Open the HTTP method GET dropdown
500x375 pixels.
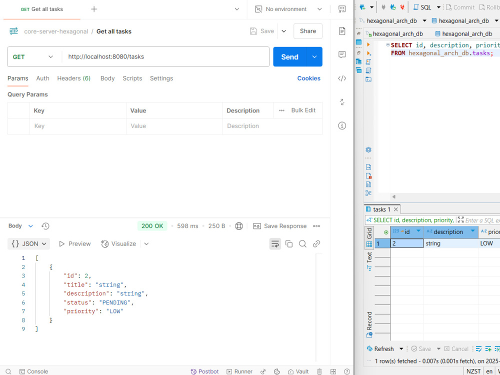pos(34,57)
